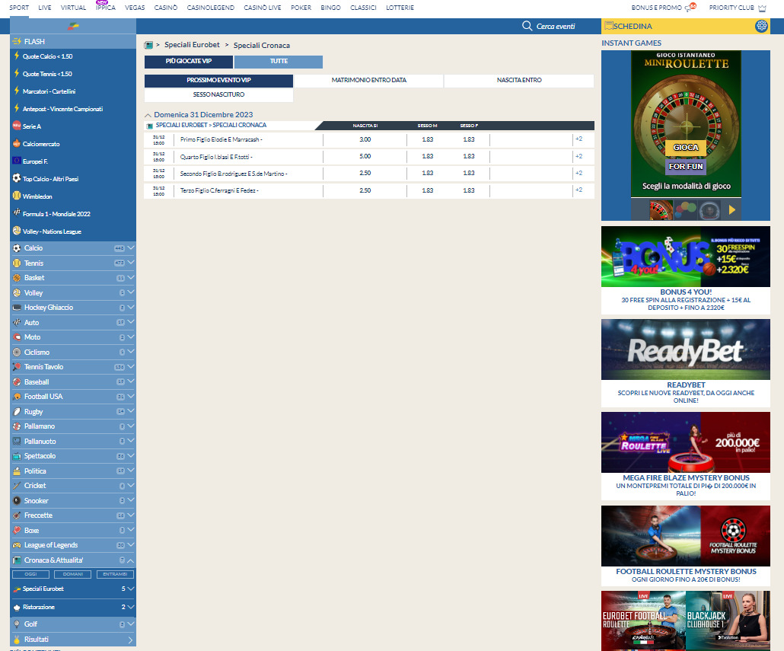Click the Baseball icon
The height and width of the screenshot is (651, 784).
pyautogui.click(x=17, y=382)
